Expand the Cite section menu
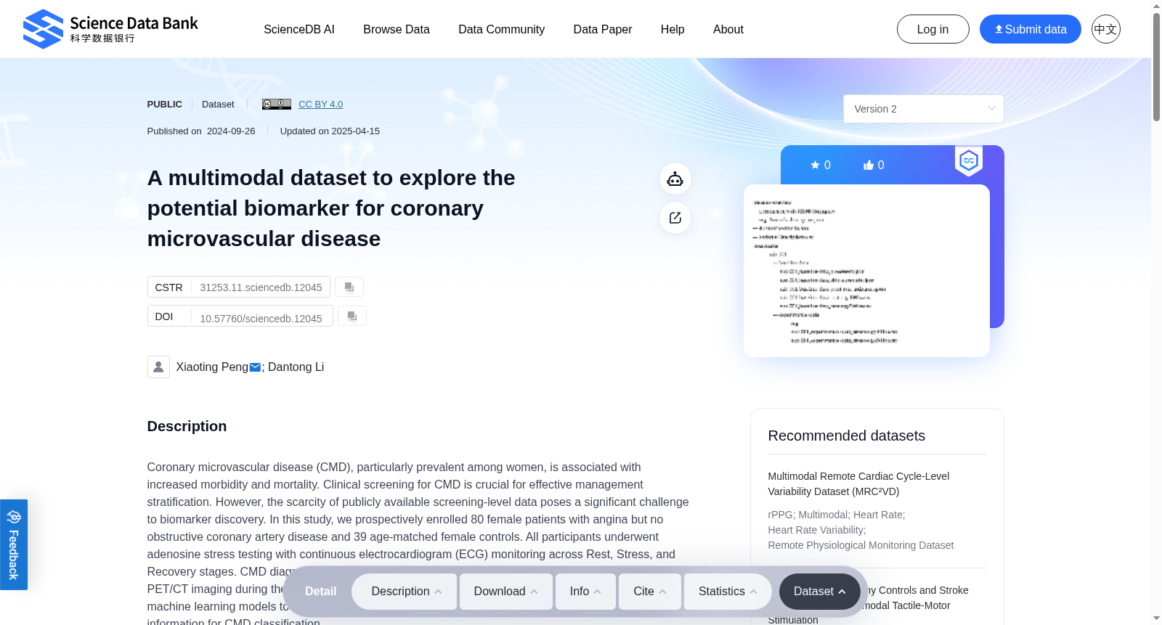This screenshot has width=1162, height=625. pyautogui.click(x=650, y=592)
